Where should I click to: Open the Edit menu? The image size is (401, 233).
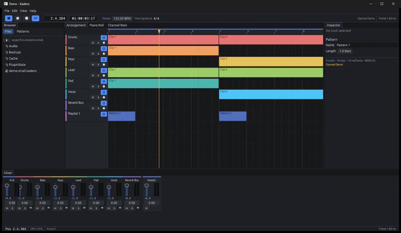15,11
